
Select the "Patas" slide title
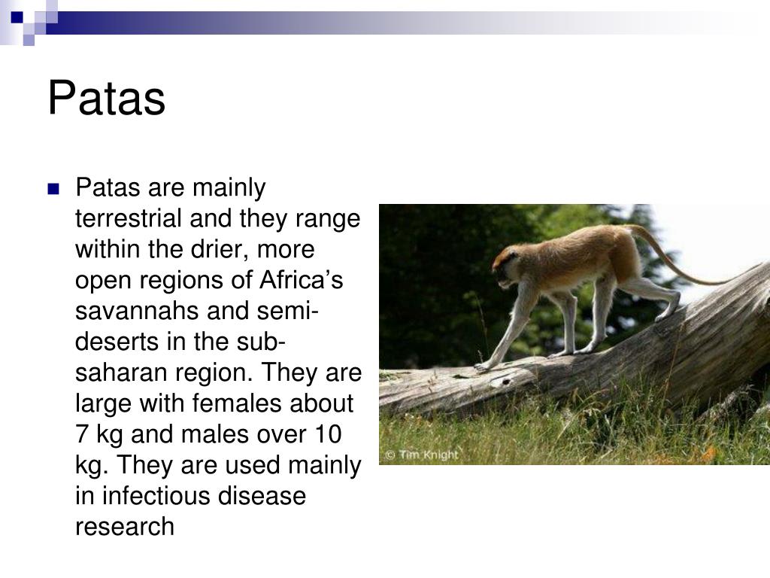tap(107, 98)
